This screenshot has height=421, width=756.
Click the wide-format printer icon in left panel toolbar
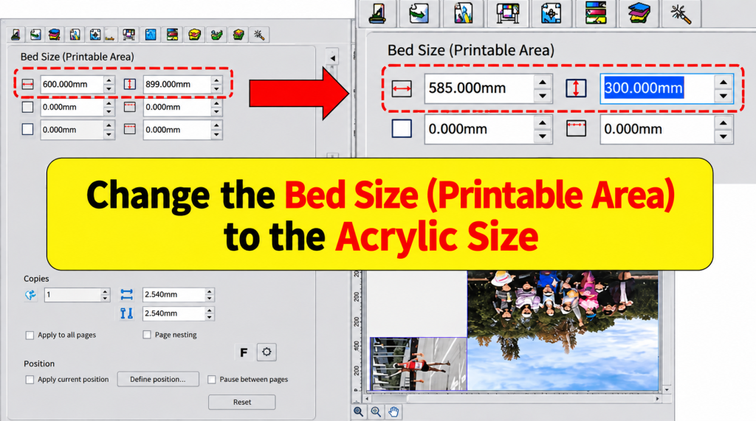(128, 35)
